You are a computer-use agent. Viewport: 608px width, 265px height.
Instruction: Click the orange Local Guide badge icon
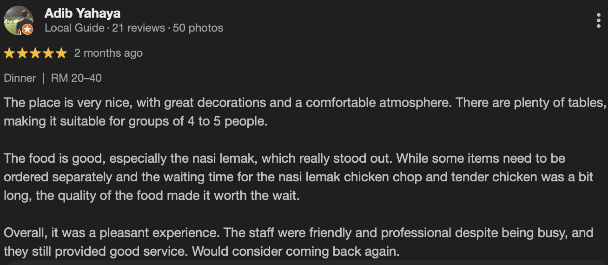coord(27,30)
